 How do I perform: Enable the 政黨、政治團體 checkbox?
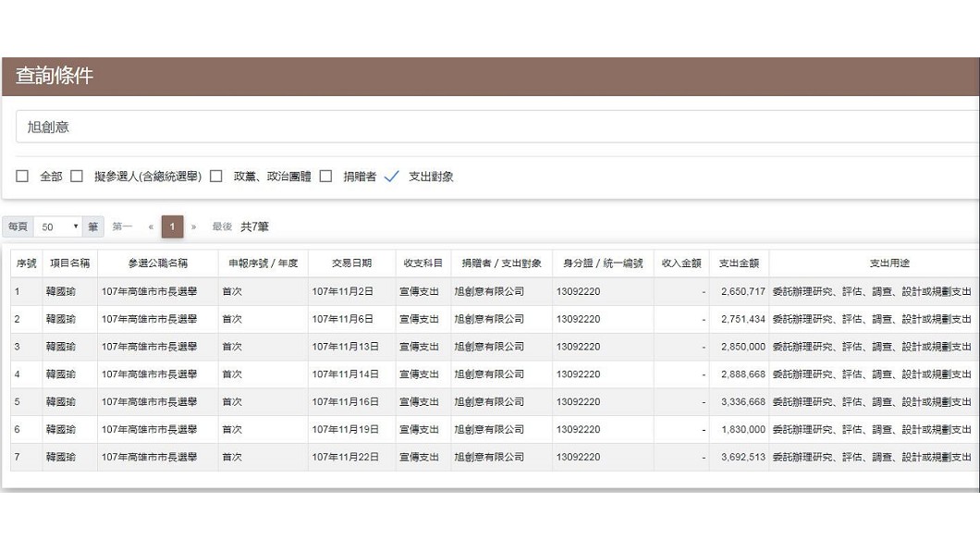(216, 177)
